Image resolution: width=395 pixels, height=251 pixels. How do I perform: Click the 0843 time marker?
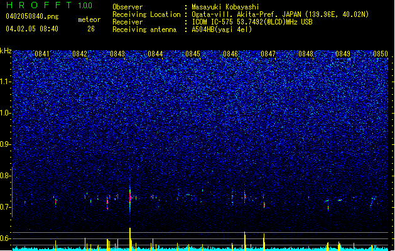coord(117,54)
